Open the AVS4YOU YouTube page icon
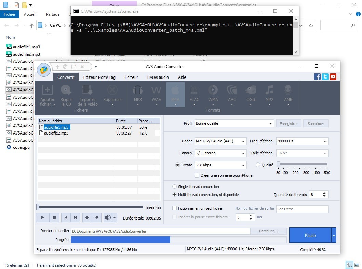362x269 pixels. pos(333,77)
